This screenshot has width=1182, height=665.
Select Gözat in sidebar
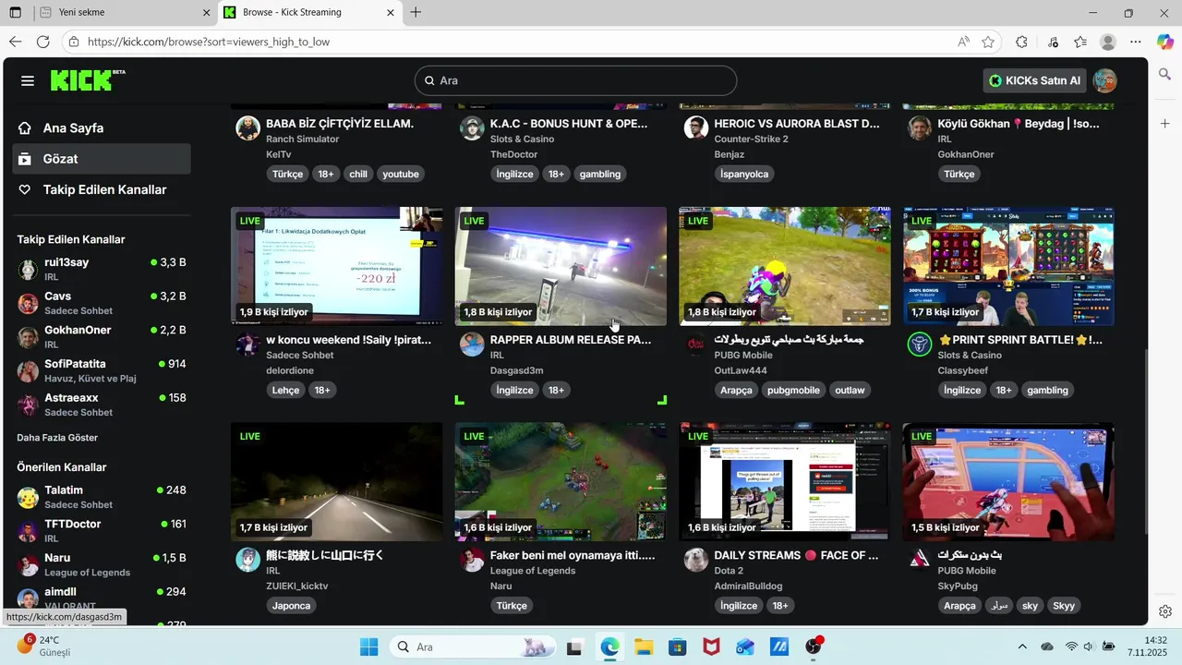102,159
